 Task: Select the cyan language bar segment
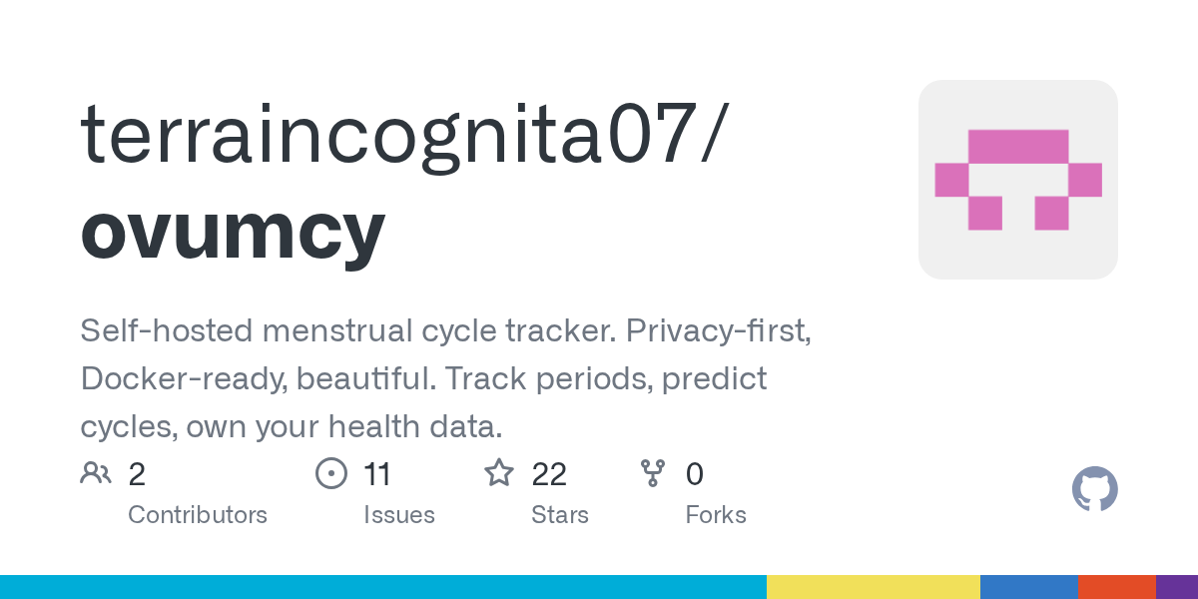click(382, 587)
